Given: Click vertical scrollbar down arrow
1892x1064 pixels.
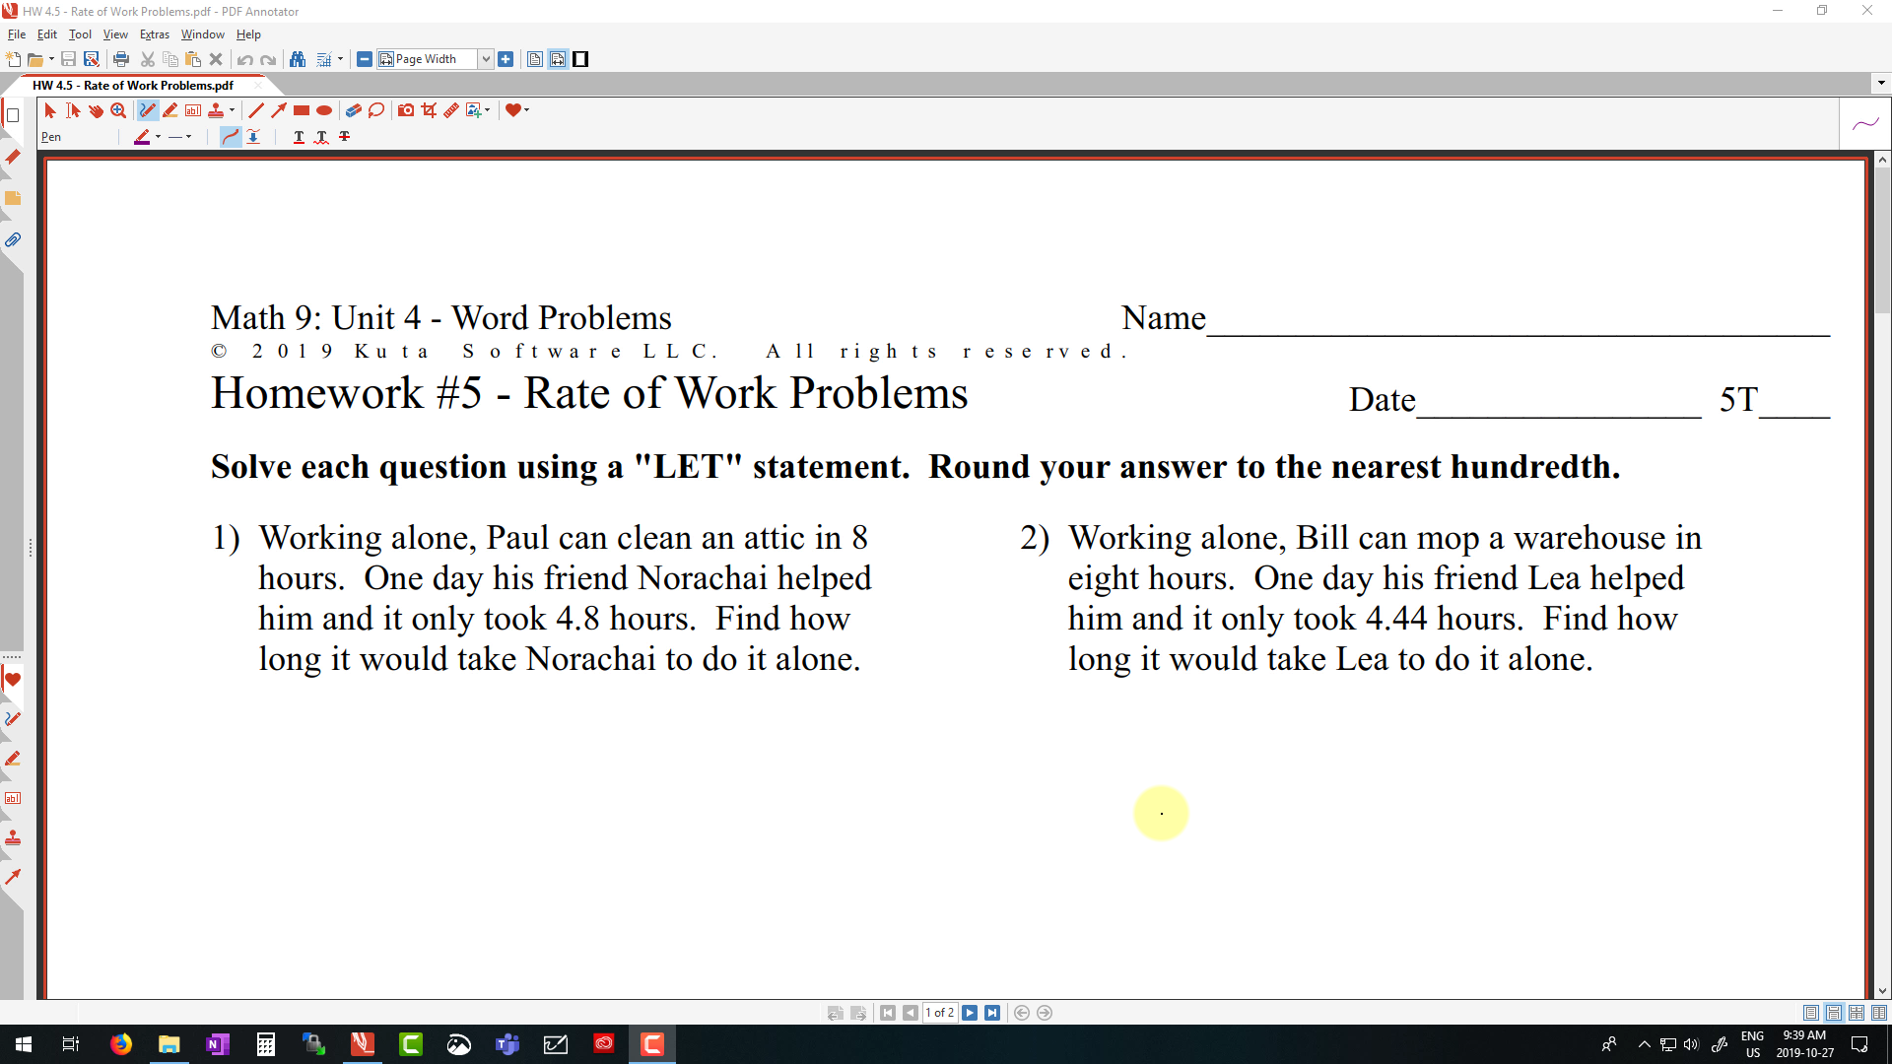Looking at the screenshot, I should pyautogui.click(x=1882, y=991).
